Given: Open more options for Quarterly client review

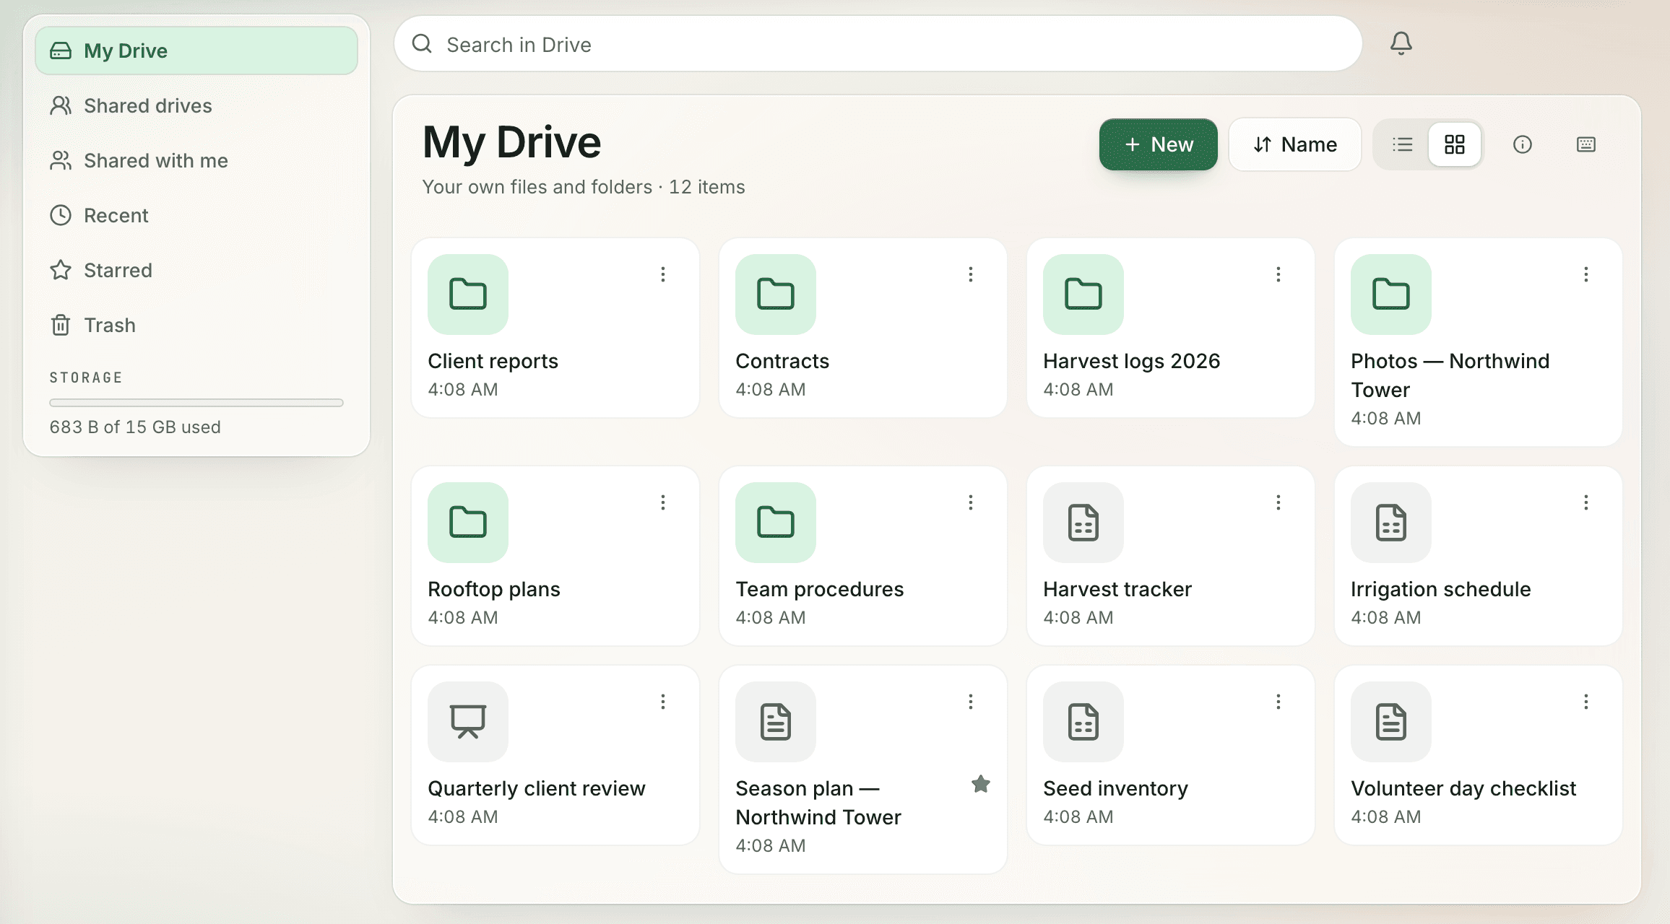Looking at the screenshot, I should [662, 702].
